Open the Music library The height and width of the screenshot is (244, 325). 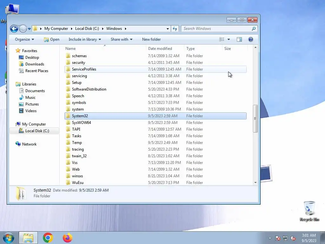click(30, 97)
